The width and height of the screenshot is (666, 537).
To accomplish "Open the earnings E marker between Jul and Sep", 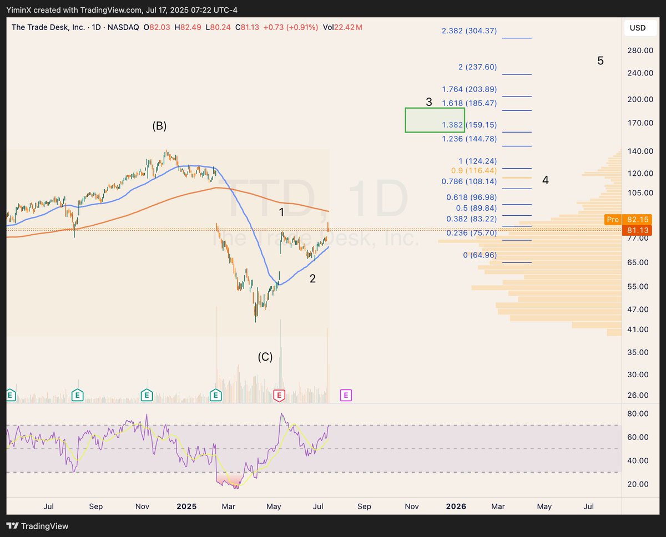I will coord(78,395).
